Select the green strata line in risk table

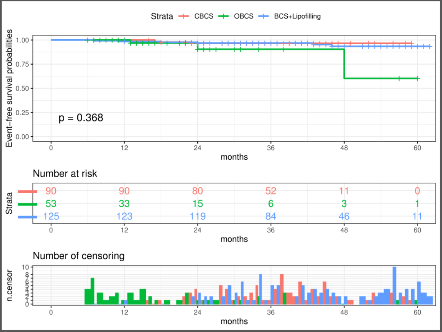27,204
